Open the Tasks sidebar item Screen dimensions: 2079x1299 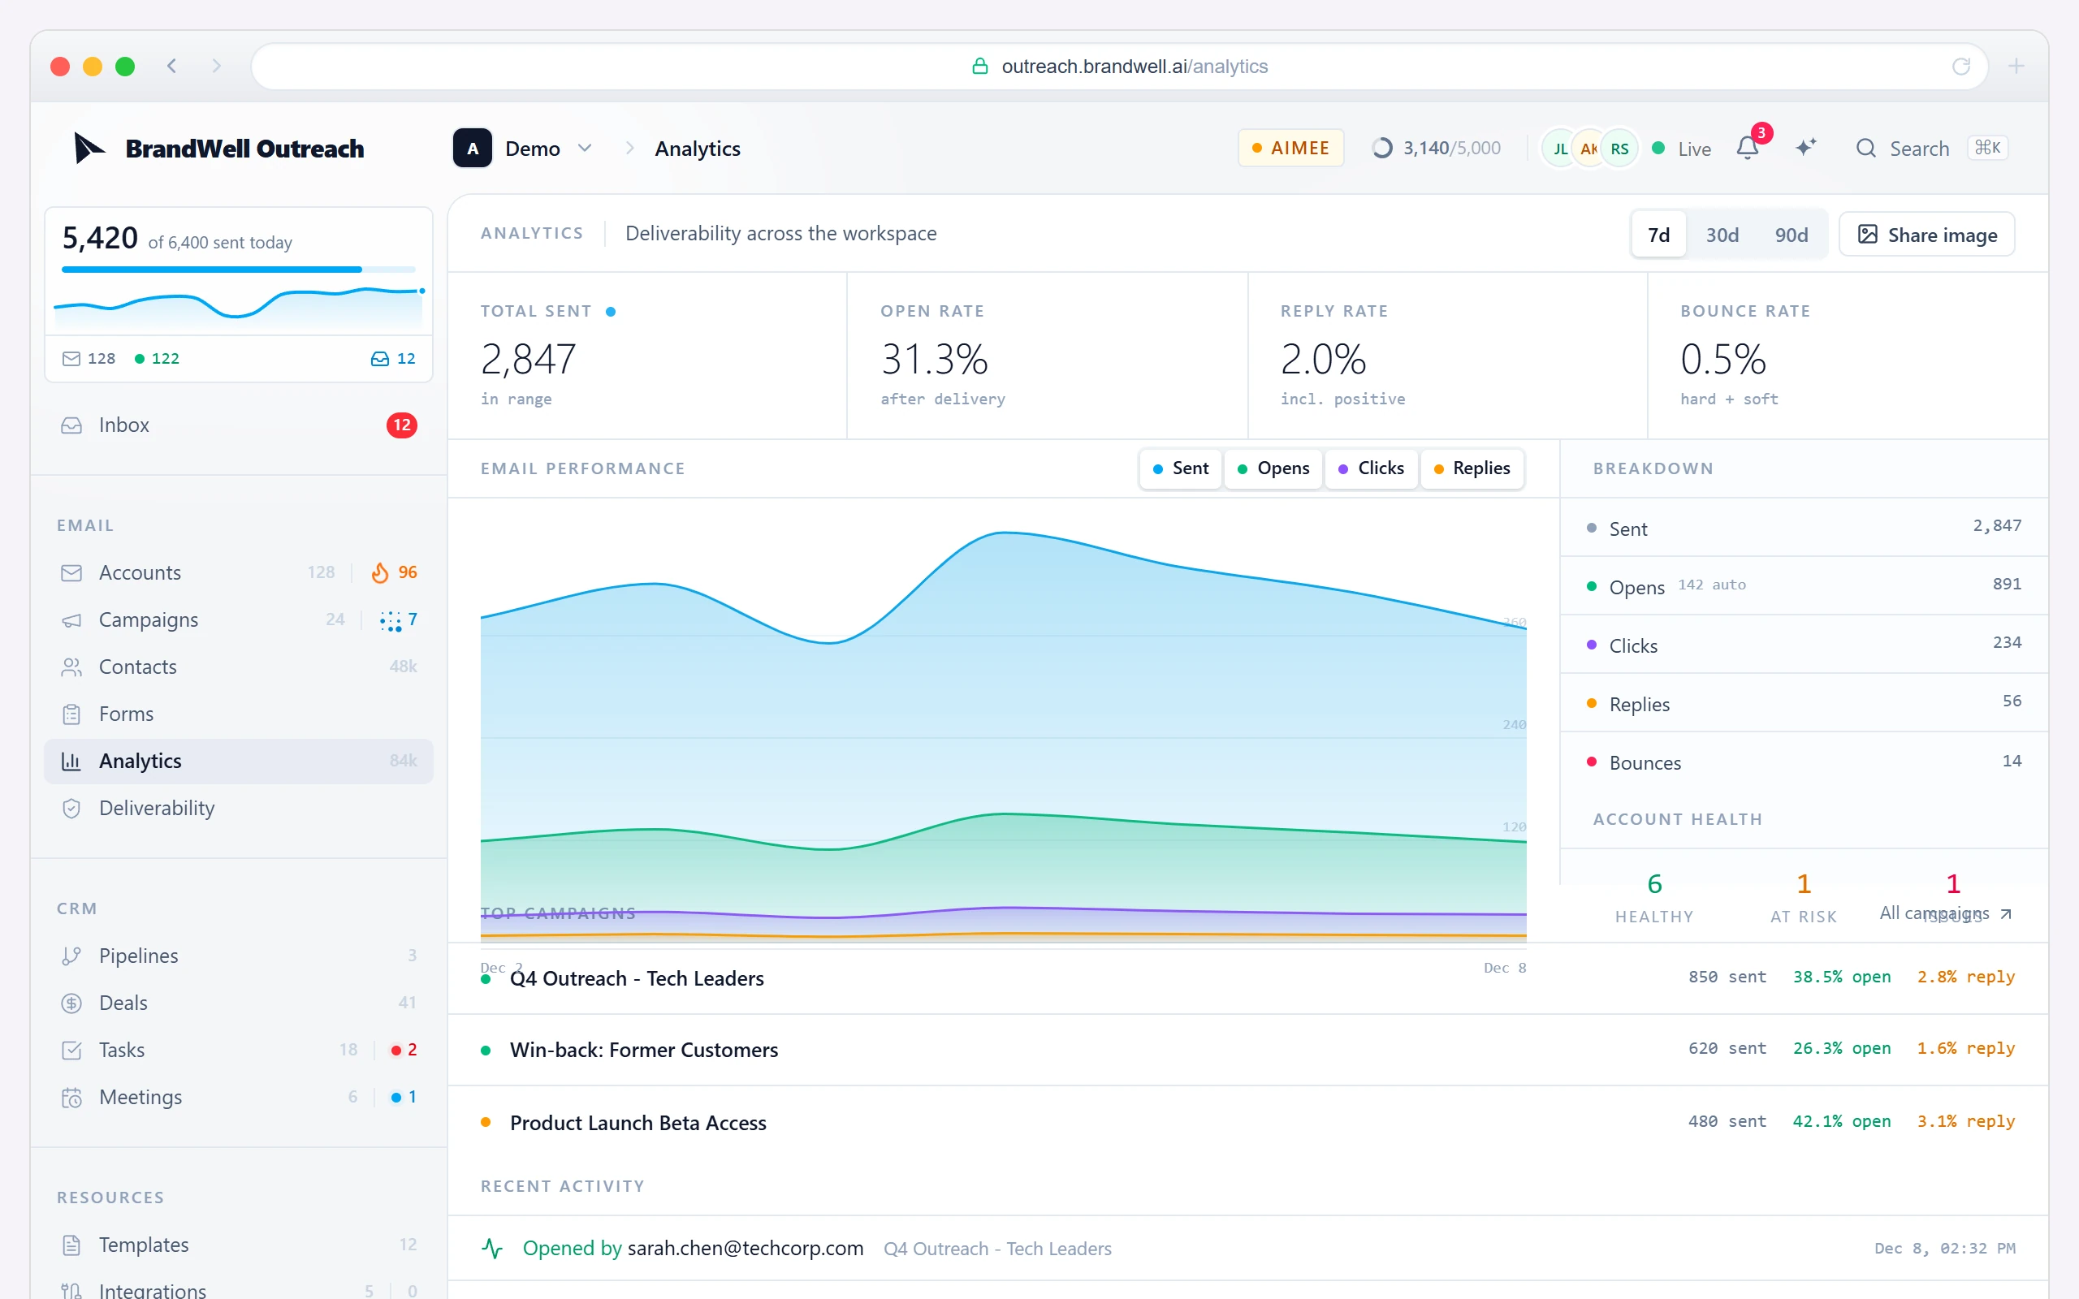239,1050
